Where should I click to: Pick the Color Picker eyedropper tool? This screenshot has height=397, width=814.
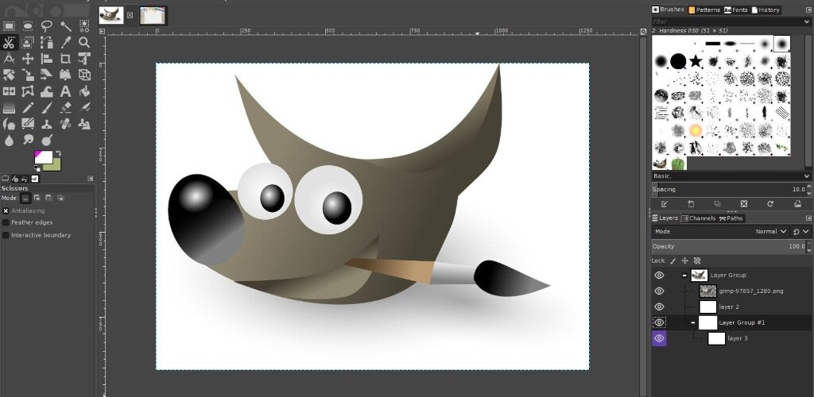tap(65, 43)
